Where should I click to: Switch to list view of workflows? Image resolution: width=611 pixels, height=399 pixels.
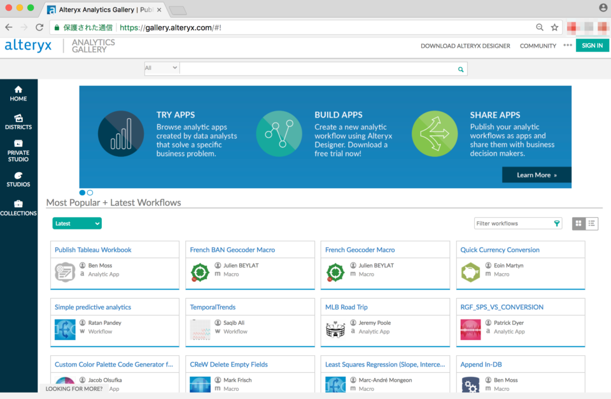point(591,223)
